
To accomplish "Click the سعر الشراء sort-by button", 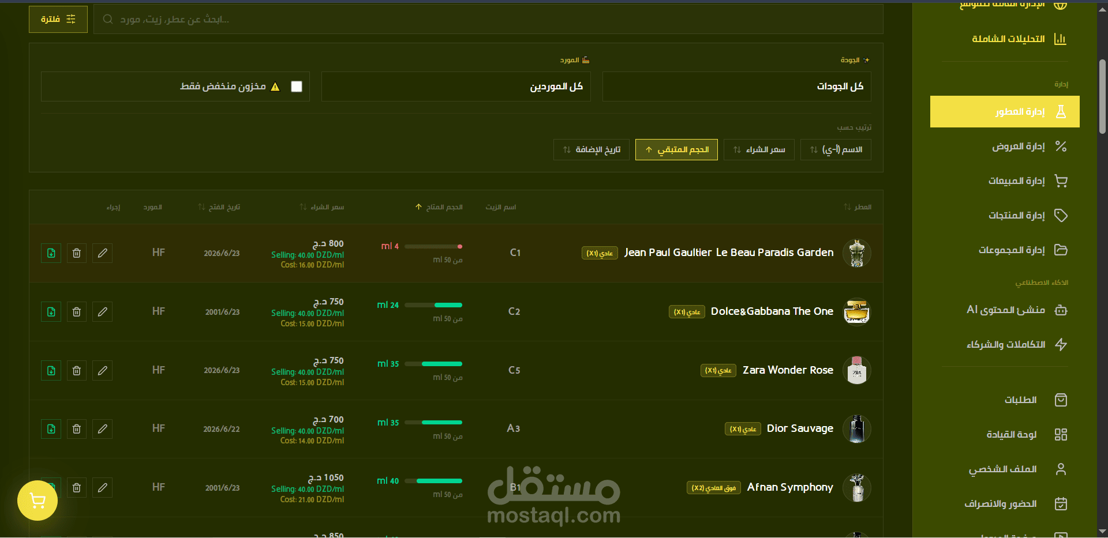I will [x=759, y=150].
